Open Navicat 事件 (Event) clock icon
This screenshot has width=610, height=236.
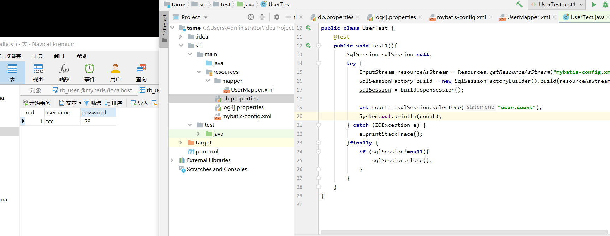pos(90,72)
